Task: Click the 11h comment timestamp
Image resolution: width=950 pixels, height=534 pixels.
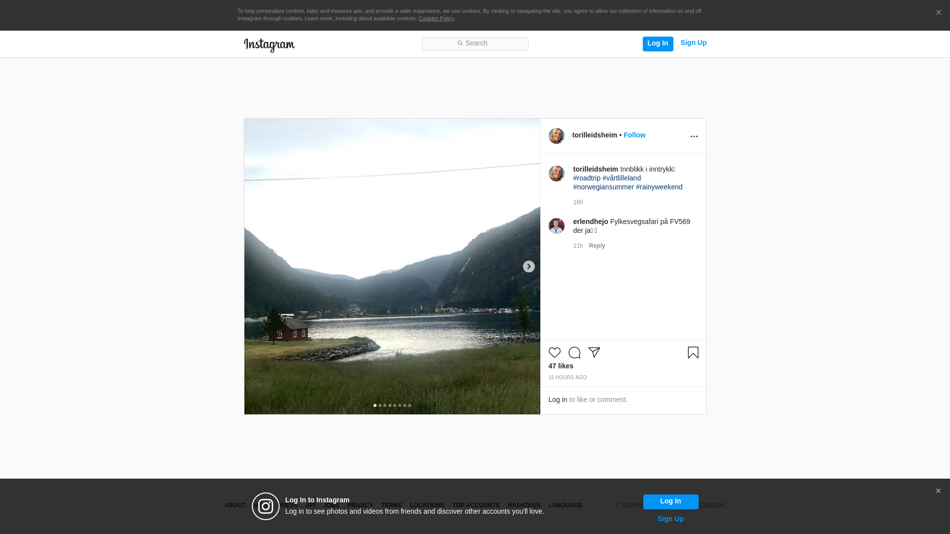Action: (578, 246)
